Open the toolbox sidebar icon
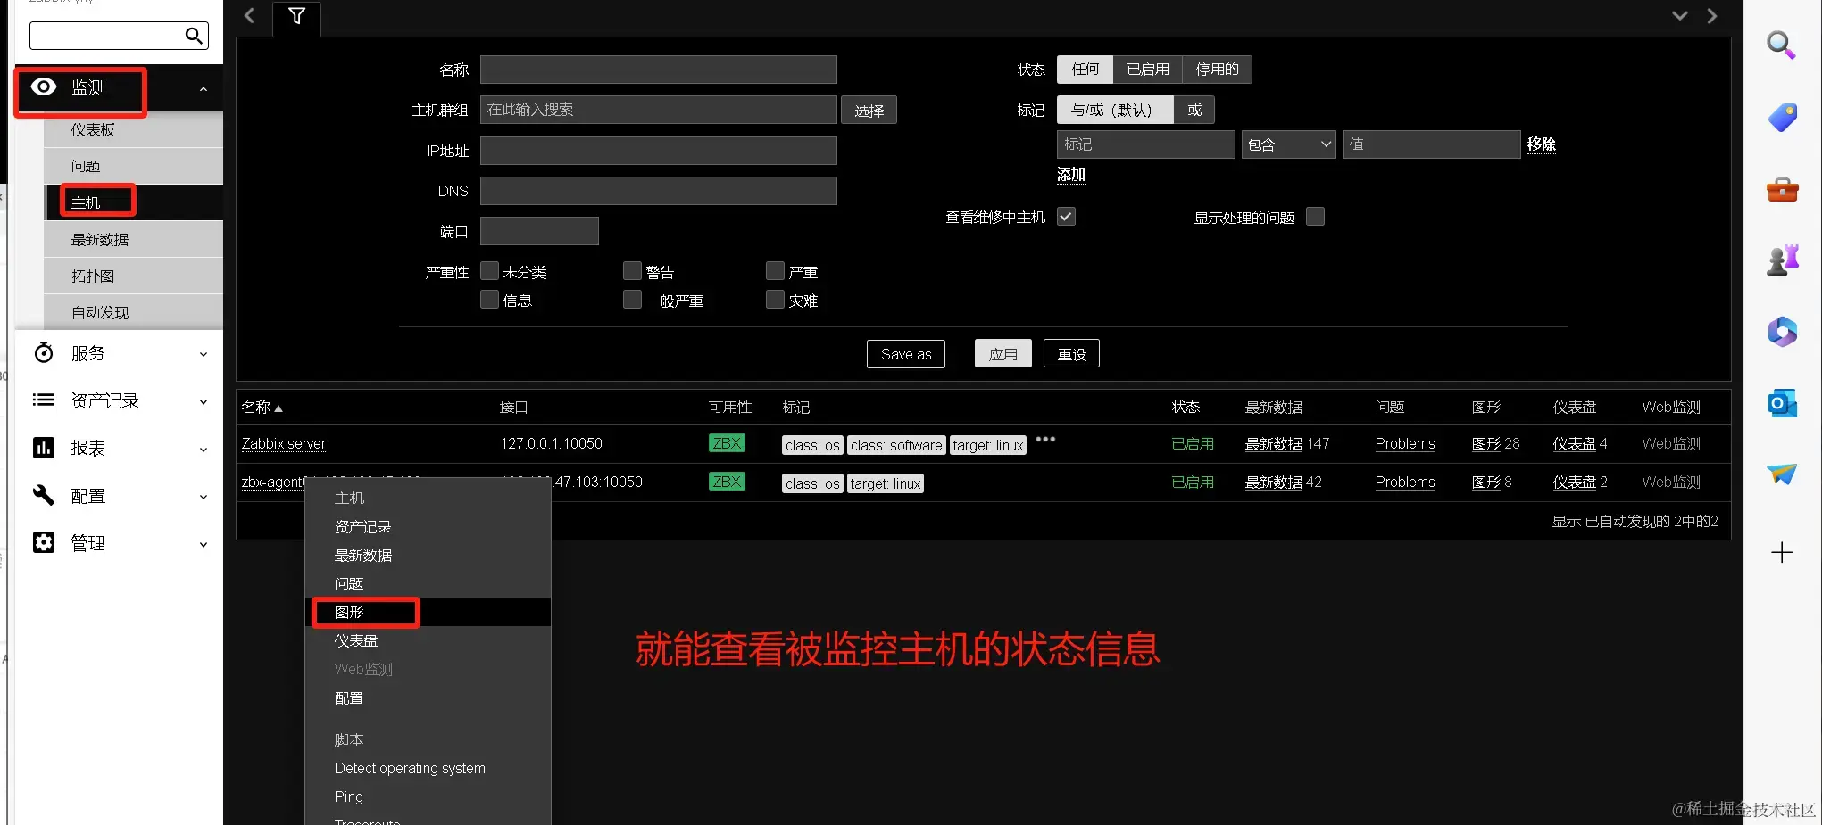This screenshot has width=1822, height=825. pyautogui.click(x=1782, y=189)
